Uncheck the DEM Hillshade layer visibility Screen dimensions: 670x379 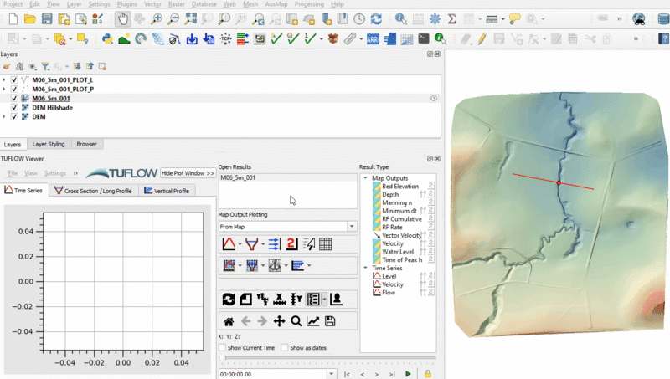(14, 107)
